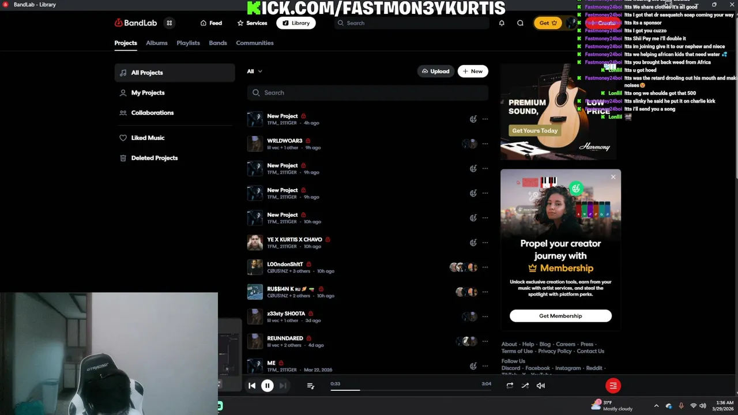The height and width of the screenshot is (415, 738).
Task: Click the lock icon beside WRLDWOAR3
Action: point(308,141)
